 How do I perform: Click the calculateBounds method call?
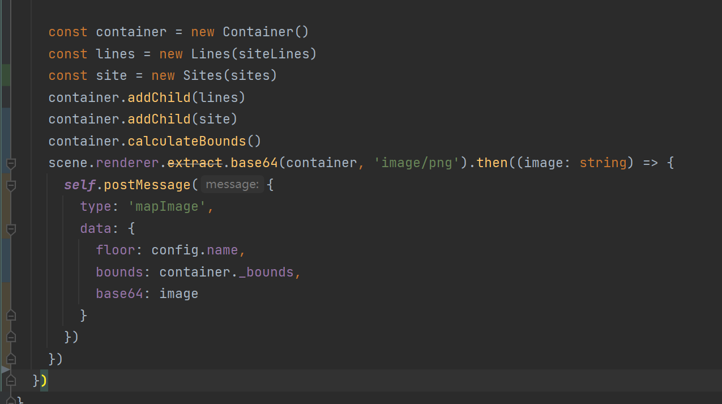click(x=186, y=141)
